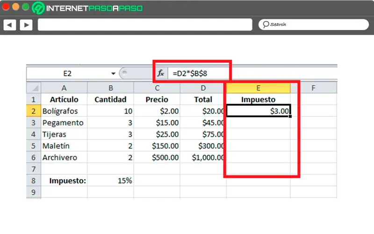
Task: Select row 4 header
Action: click(34, 134)
